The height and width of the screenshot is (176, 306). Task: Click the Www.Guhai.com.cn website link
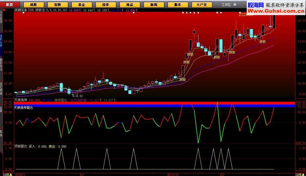(x=276, y=11)
